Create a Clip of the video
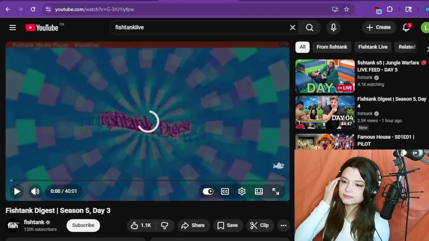The height and width of the screenshot is (241, 429). click(x=260, y=225)
